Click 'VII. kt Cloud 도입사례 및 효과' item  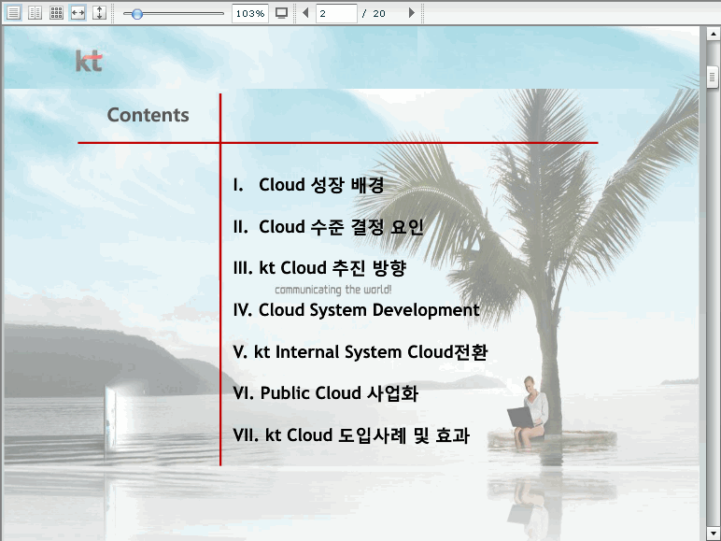coord(351,435)
